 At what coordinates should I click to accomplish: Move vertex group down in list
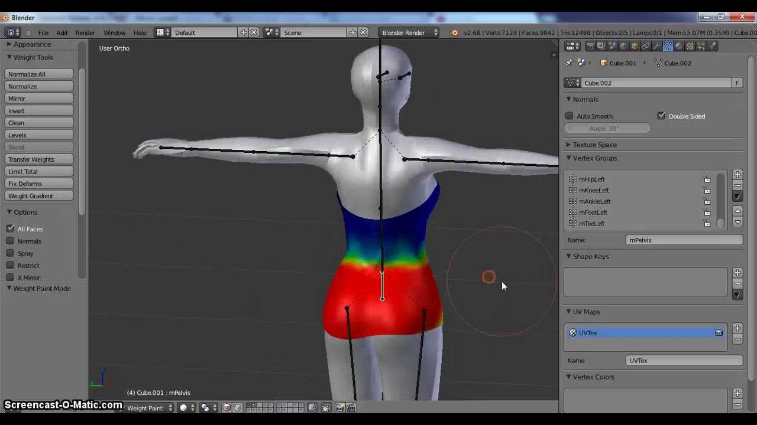(737, 222)
